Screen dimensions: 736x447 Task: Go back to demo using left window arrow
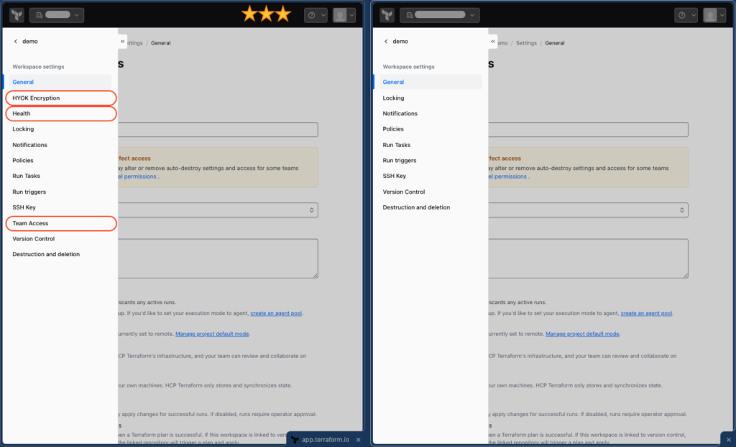coord(16,41)
